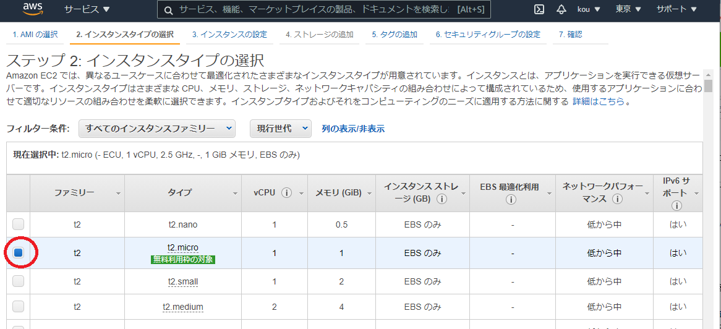Open the サポート support dropdown
The image size is (721, 329).
[x=677, y=9]
